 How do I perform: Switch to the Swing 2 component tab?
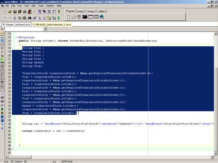91,11
